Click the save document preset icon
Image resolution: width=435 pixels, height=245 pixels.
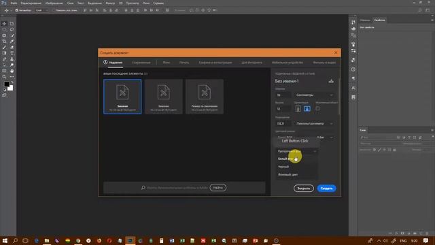click(x=331, y=81)
